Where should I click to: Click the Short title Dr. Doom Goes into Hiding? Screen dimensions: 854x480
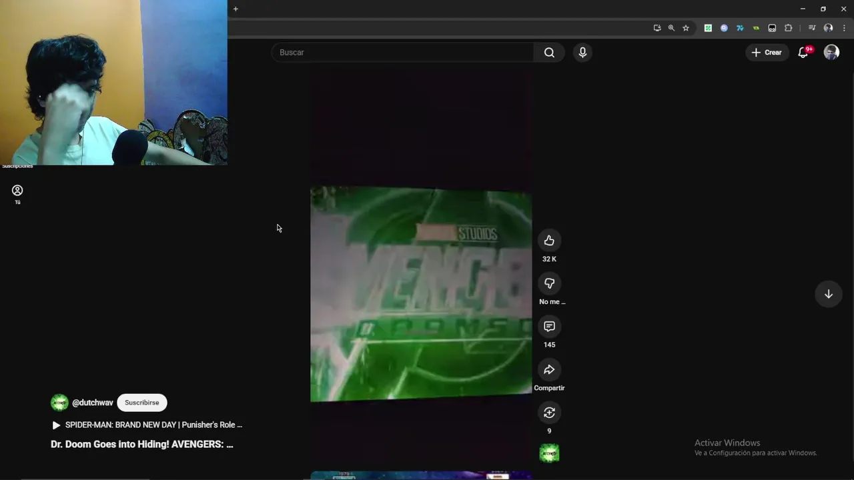(142, 444)
